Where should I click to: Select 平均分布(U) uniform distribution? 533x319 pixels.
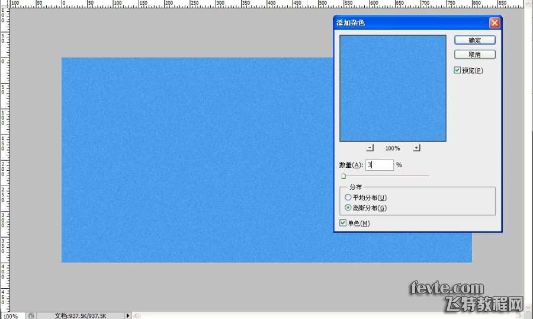pos(348,197)
